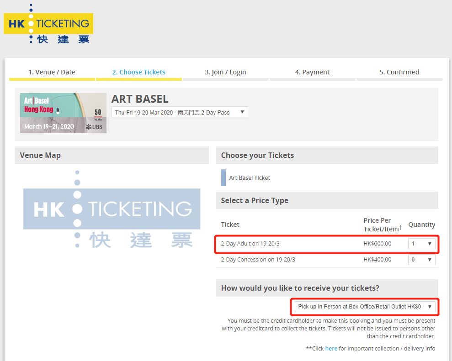Click the '2-Day Adult on 19-20/3' ticket label
This screenshot has height=361, width=452.
(250, 244)
